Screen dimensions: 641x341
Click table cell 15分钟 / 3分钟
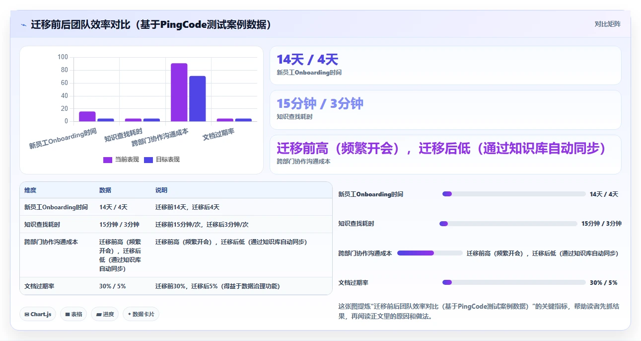119,225
